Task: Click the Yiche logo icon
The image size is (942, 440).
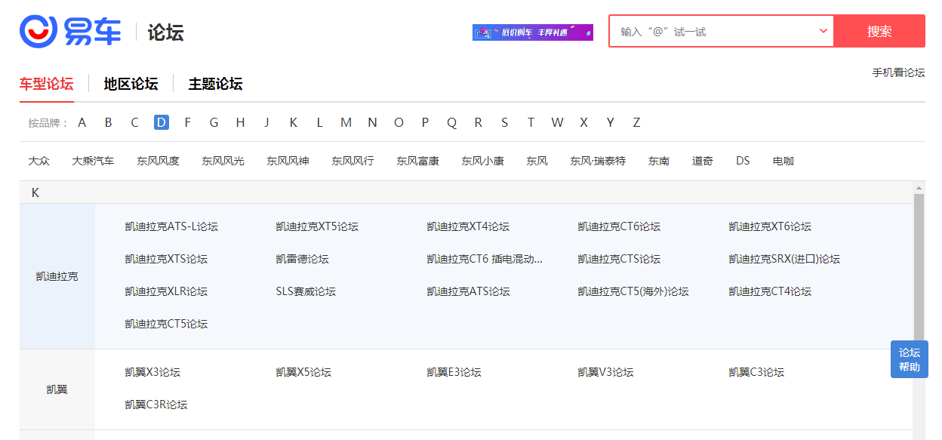Action: point(38,31)
